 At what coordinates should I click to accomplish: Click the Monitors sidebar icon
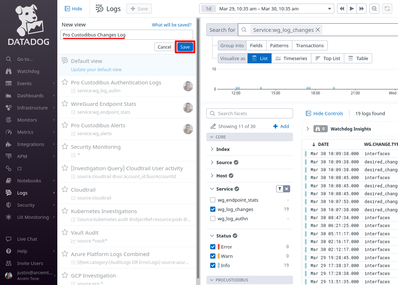tap(9, 120)
